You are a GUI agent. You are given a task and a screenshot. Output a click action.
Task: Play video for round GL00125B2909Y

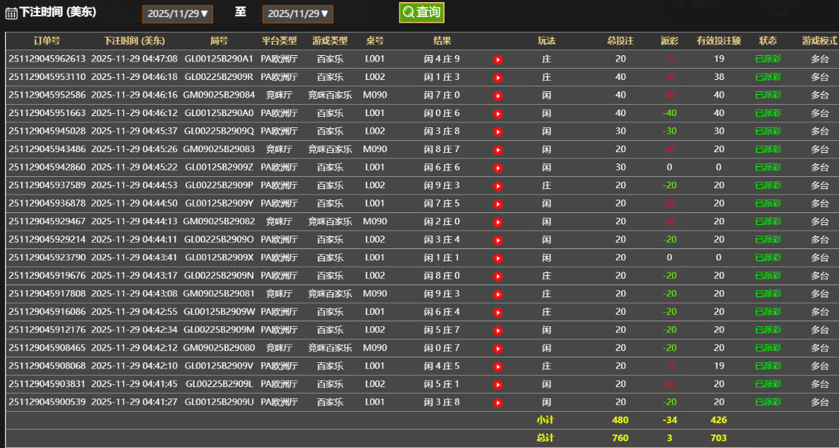point(498,203)
